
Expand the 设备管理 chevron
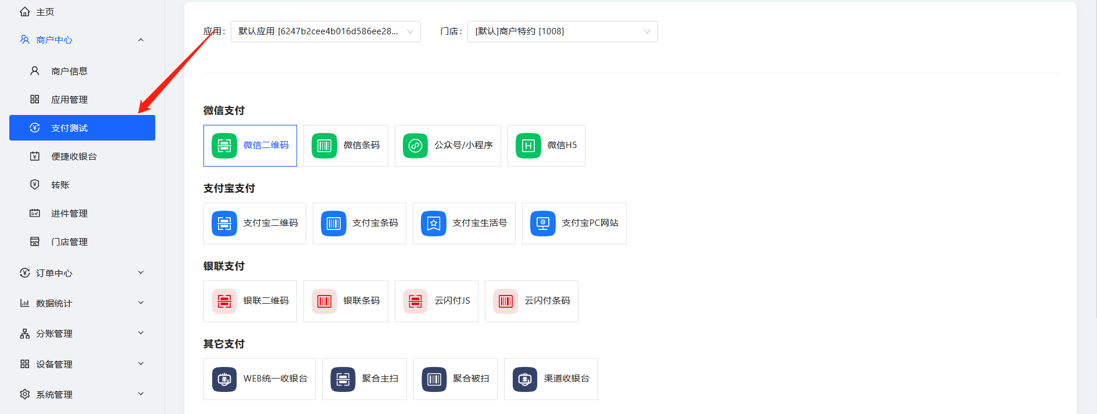(x=141, y=363)
